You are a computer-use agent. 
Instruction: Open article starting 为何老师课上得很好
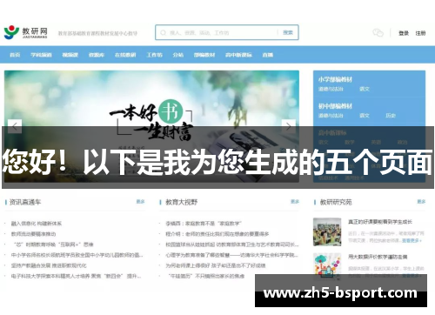[x=216, y=265]
